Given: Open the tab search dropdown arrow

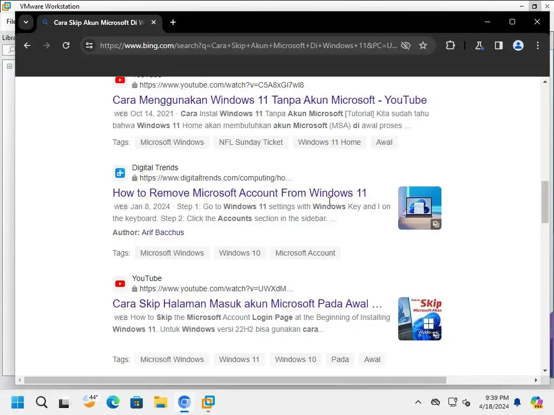Looking at the screenshot, I should 26,22.
